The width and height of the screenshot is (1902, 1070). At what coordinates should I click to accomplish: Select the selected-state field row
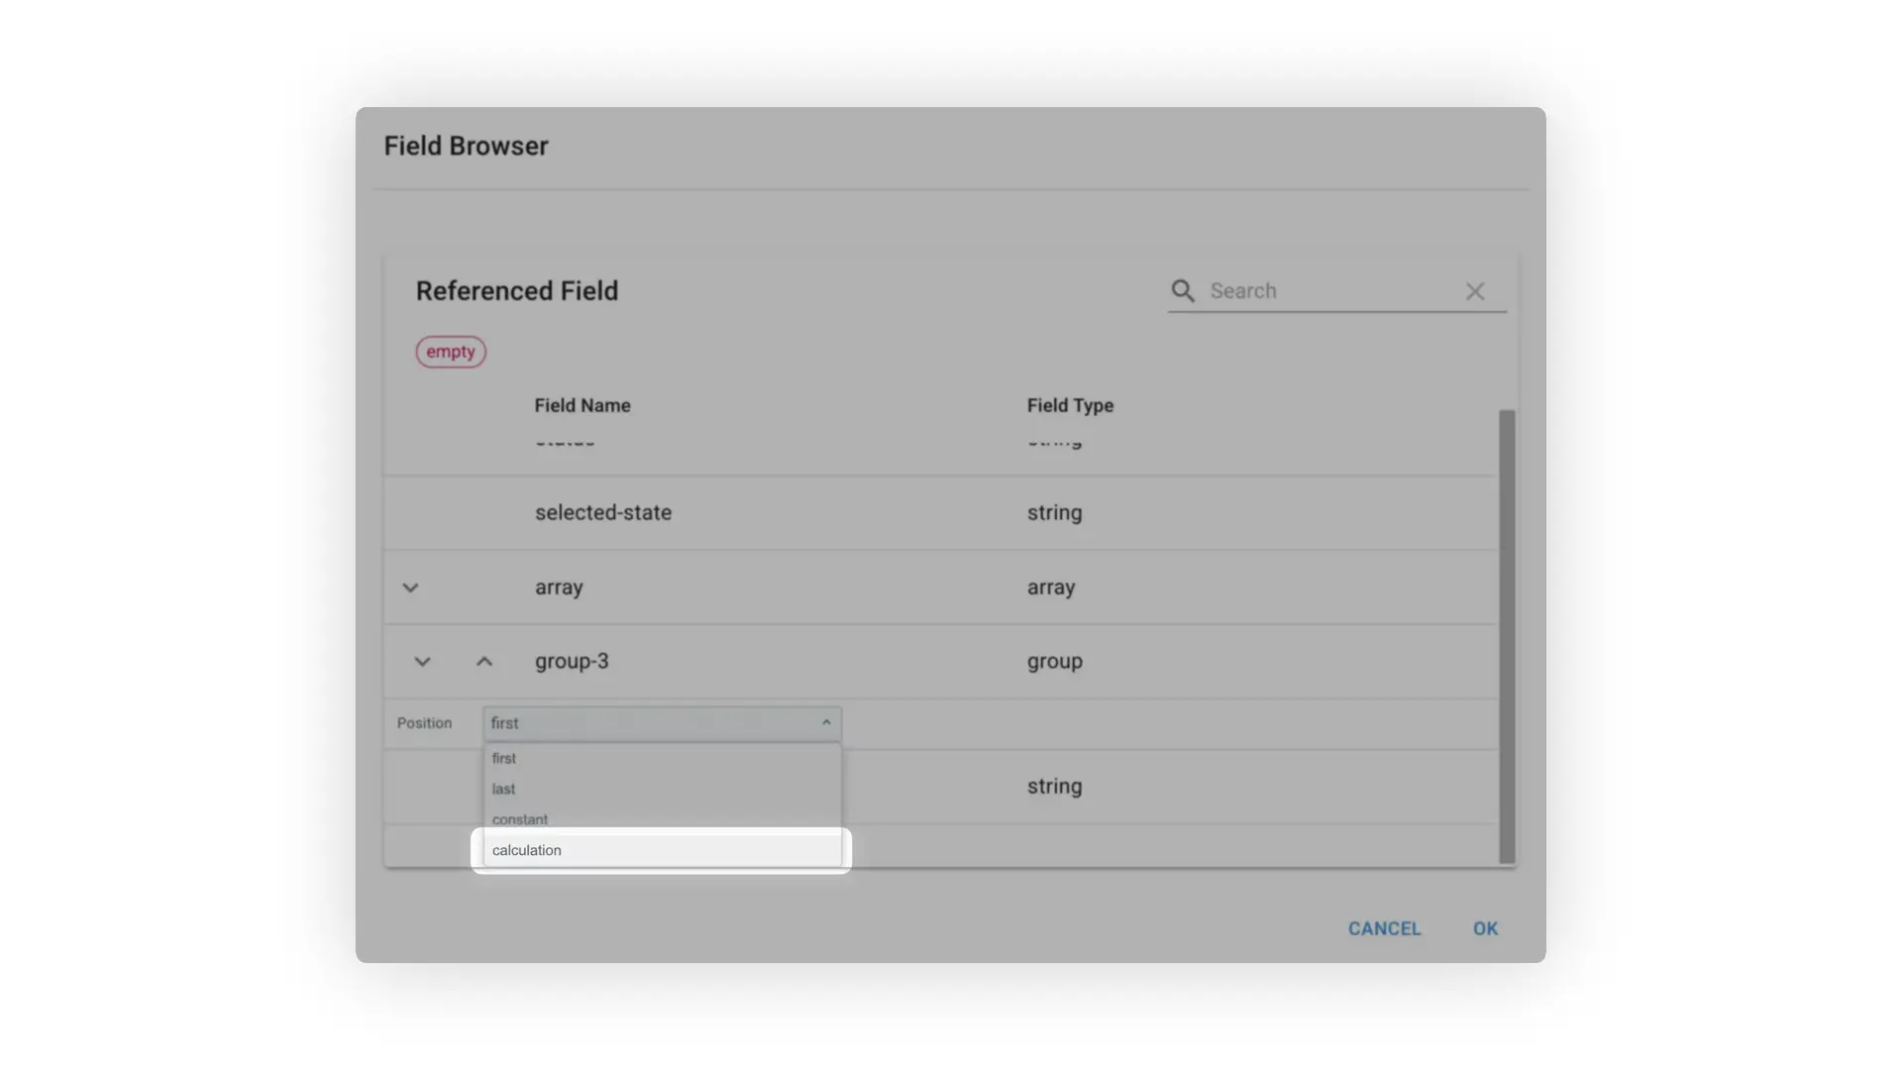602,513
